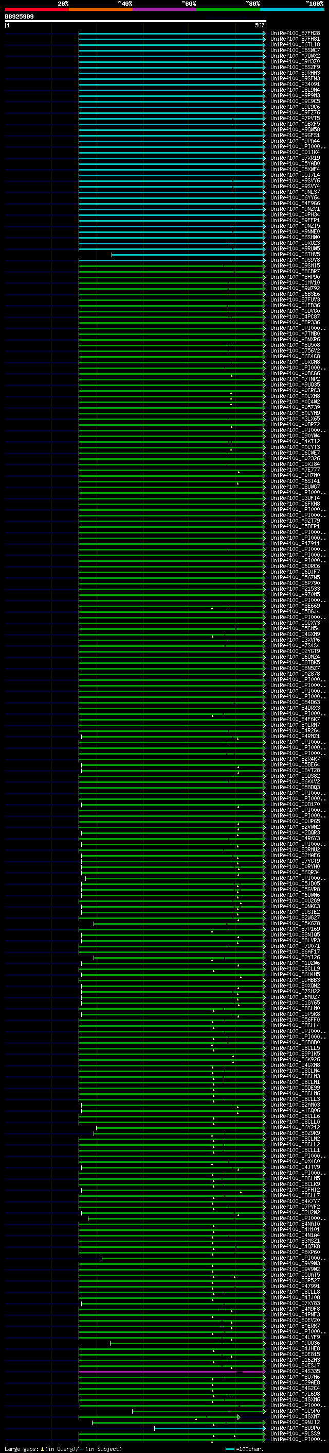Open hit UniRef100_A7TNP2
The image size is (329, 1453).
[295, 379]
